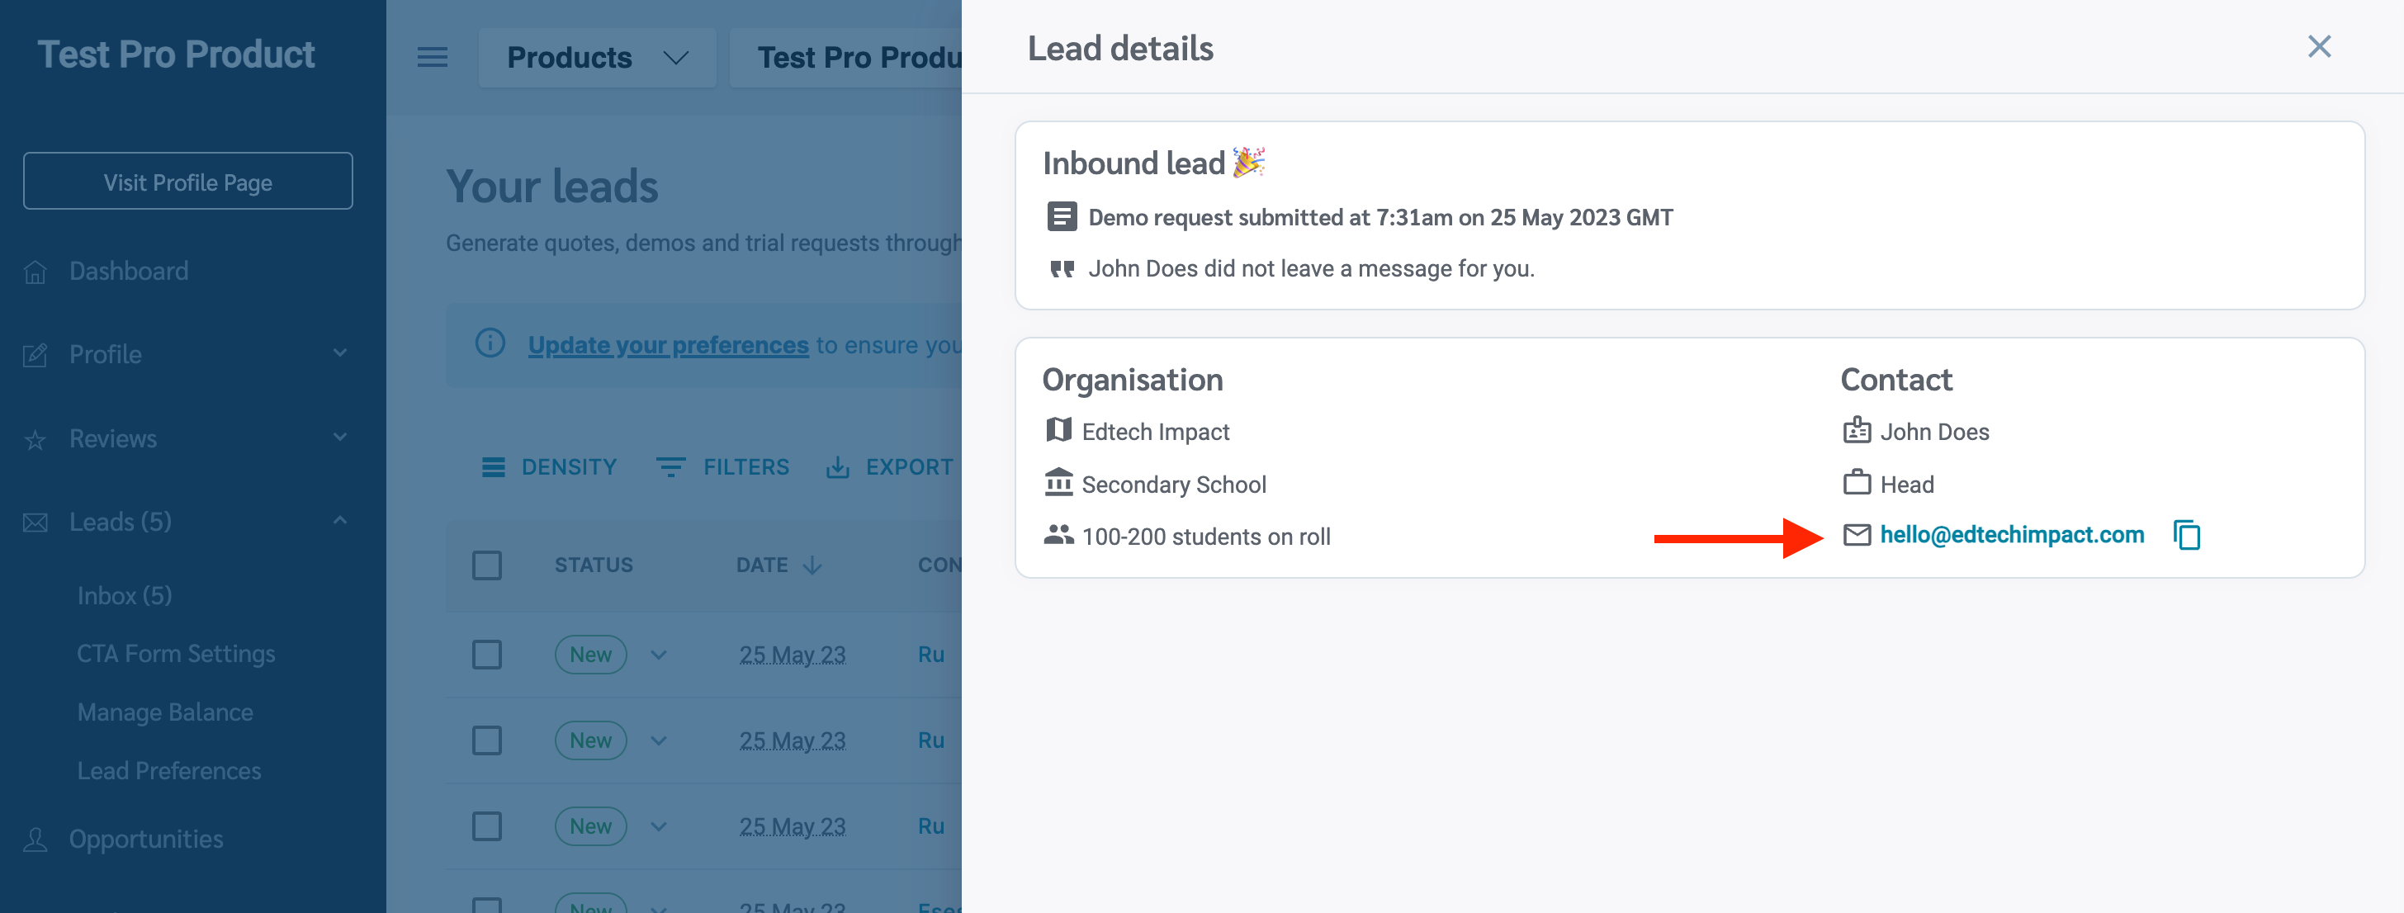The image size is (2404, 913).
Task: Click the Density lines icon
Action: pyautogui.click(x=494, y=466)
